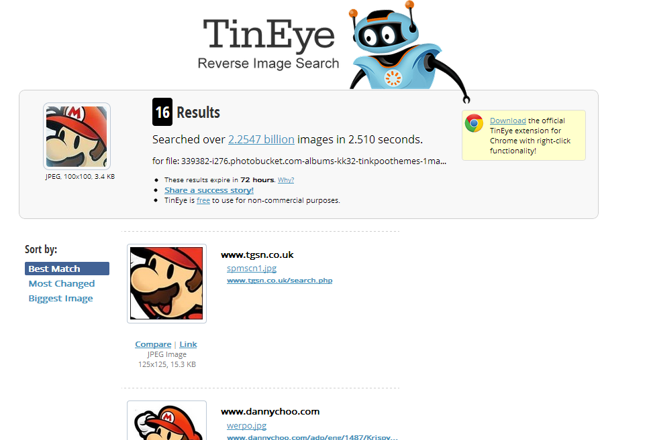
Task: Sort results by Best Match
Action: (x=67, y=269)
